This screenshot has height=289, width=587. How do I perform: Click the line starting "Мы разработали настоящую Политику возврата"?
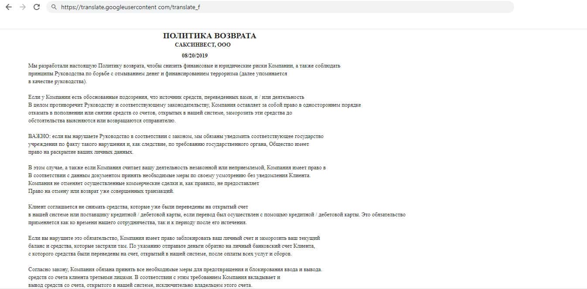click(x=184, y=66)
